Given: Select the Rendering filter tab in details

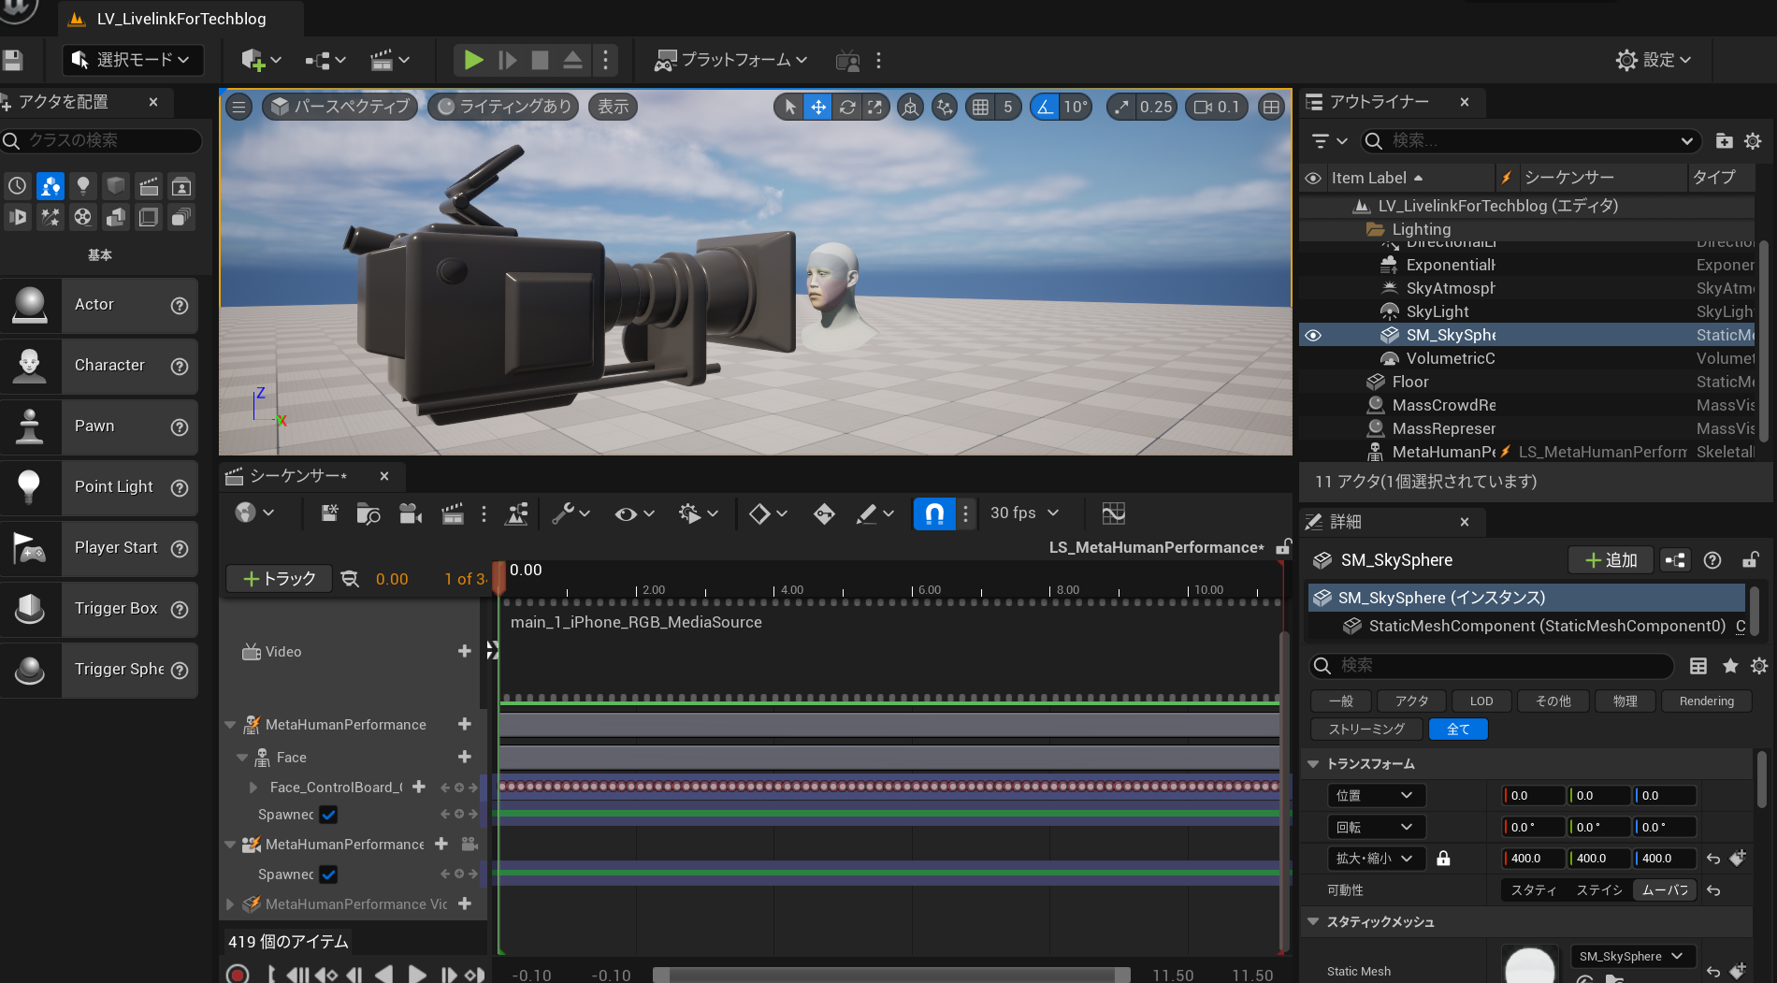Looking at the screenshot, I should [1706, 701].
